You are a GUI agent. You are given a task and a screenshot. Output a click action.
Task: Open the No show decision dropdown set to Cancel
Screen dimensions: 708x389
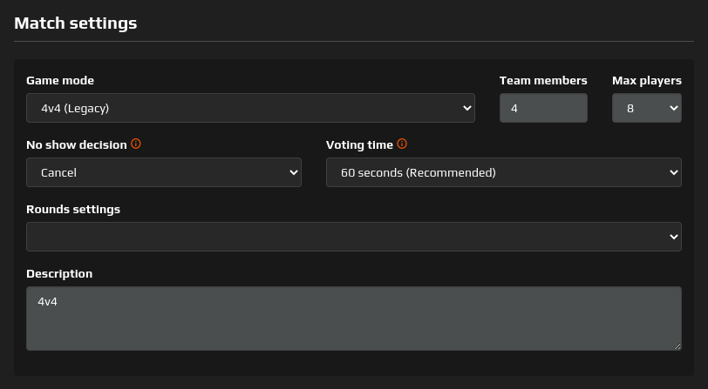(163, 172)
